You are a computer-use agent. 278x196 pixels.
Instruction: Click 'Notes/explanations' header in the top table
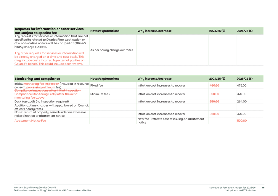tap(105, 31)
